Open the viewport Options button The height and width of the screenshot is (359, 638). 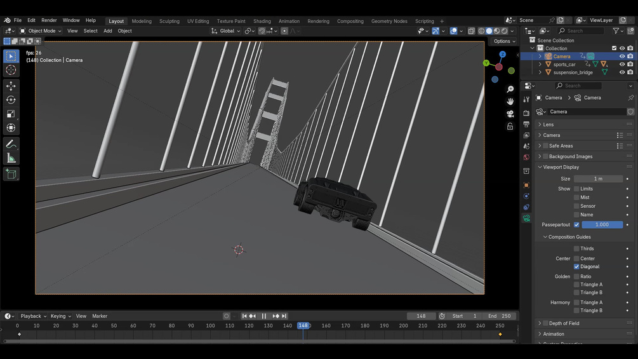click(x=504, y=41)
